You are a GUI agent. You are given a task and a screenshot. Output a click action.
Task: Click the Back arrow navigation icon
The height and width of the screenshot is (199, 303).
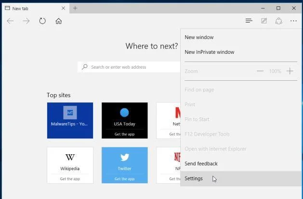point(10,21)
